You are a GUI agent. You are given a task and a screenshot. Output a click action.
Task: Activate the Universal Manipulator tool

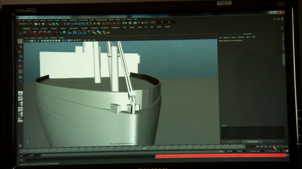click(x=20, y=72)
